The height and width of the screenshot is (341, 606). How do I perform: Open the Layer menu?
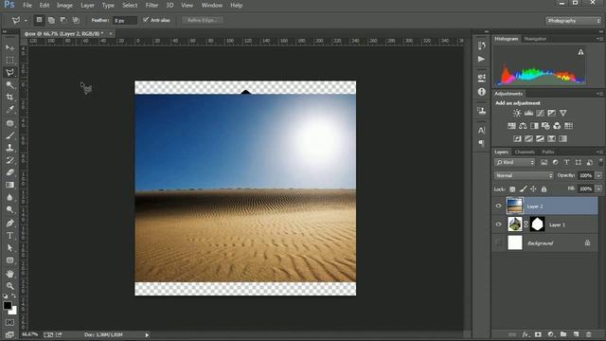pos(87,6)
